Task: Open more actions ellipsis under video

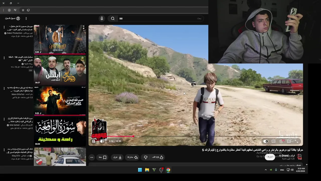Action: (x=92, y=157)
